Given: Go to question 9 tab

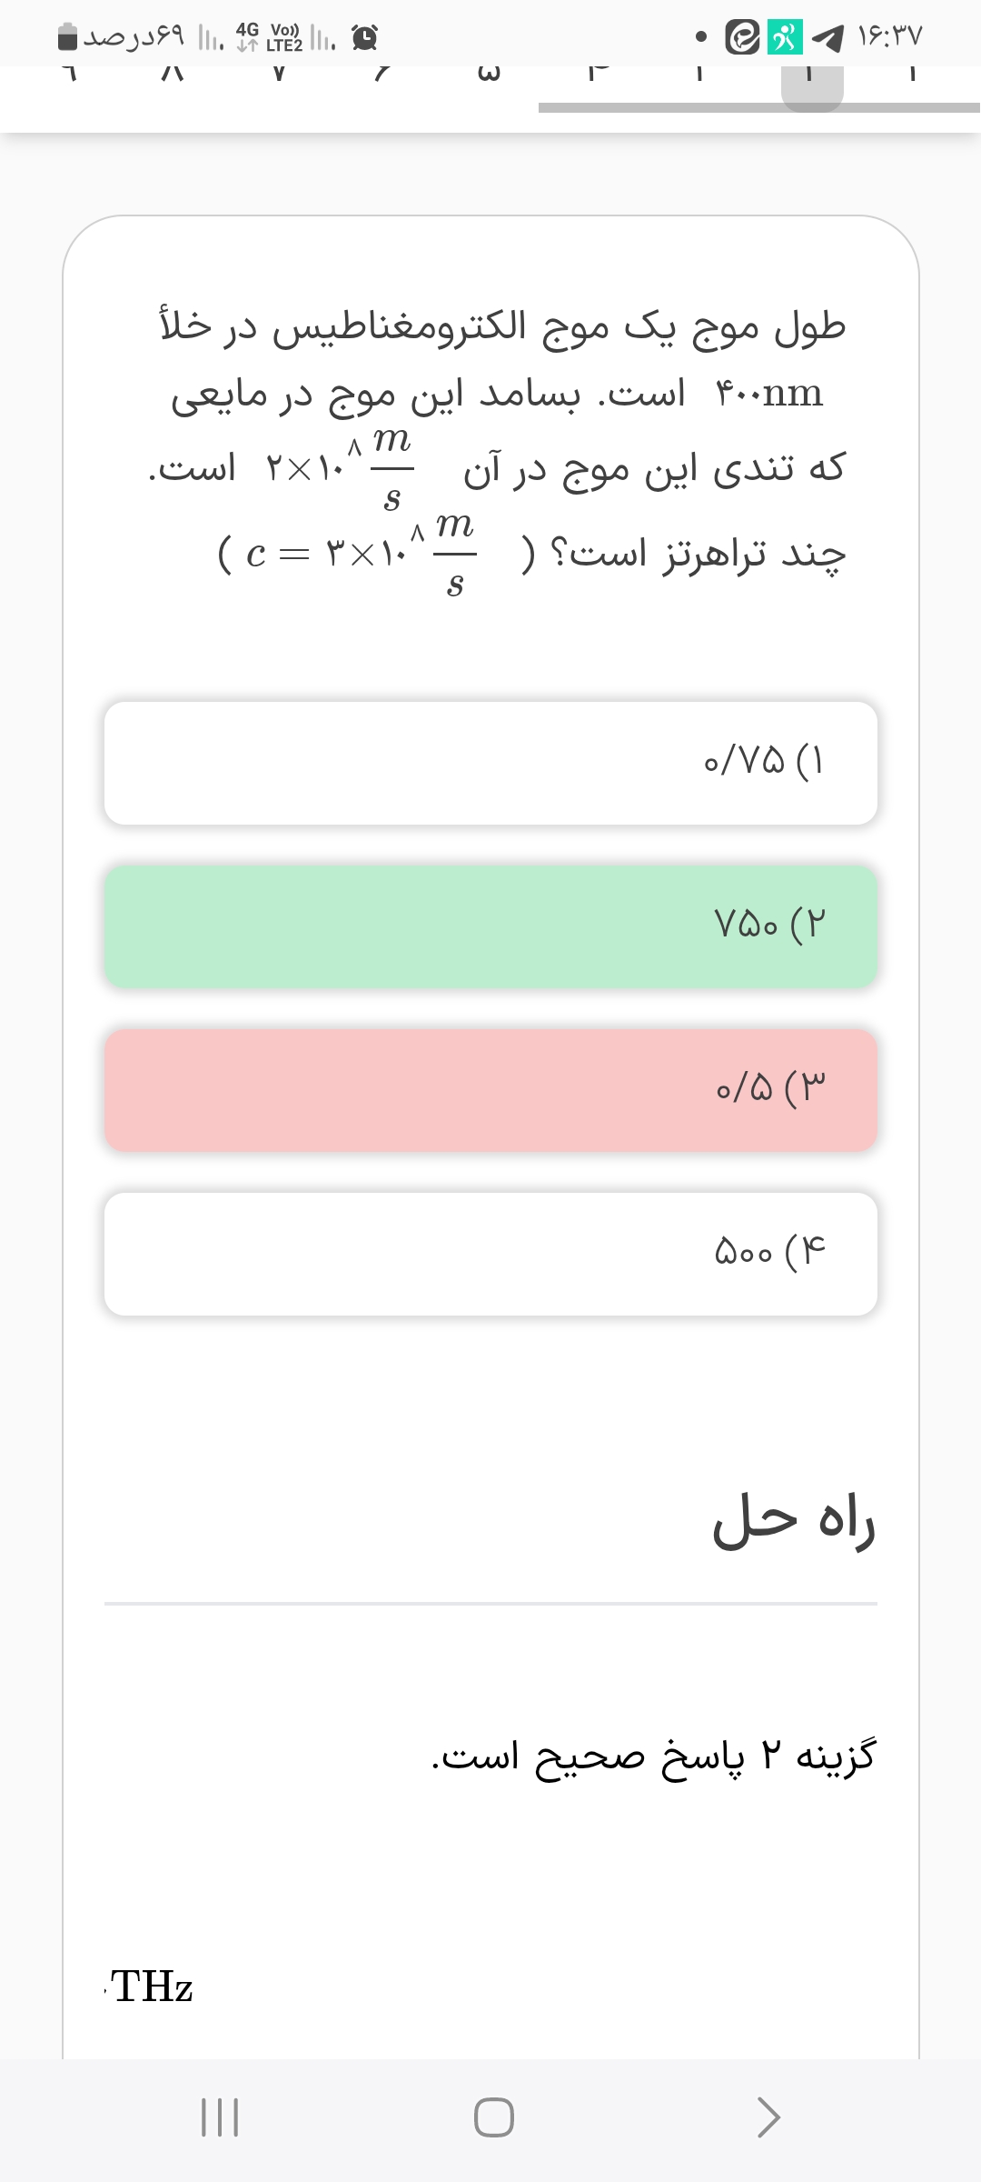Looking at the screenshot, I should [x=69, y=73].
